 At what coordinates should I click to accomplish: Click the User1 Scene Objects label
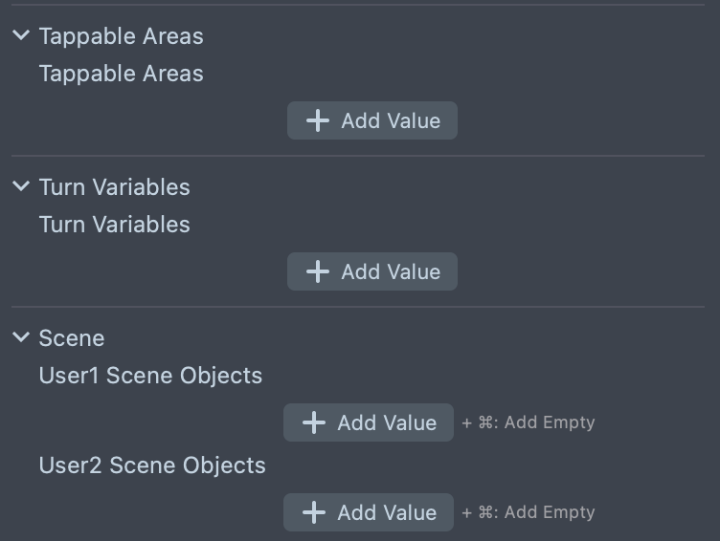tap(150, 376)
